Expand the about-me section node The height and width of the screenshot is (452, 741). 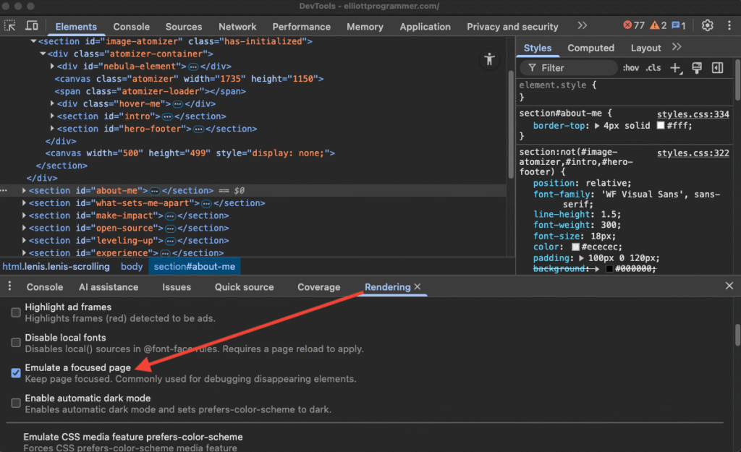point(24,191)
